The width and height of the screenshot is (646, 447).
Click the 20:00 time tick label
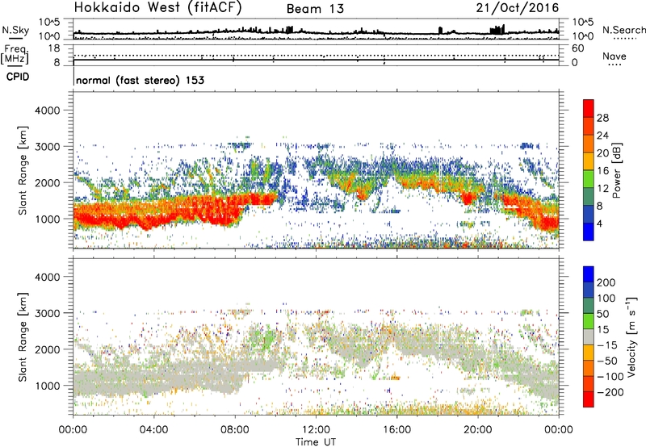point(477,430)
